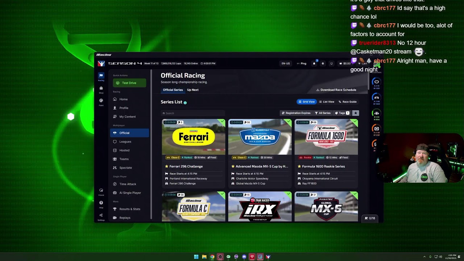Switch to List View
The image size is (464, 261).
point(327,102)
